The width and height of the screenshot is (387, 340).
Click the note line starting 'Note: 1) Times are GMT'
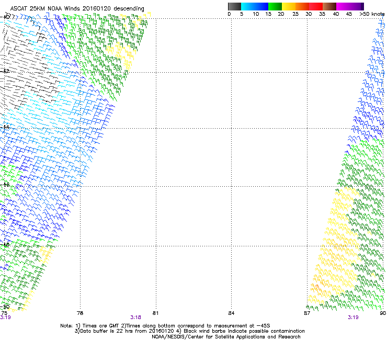(165, 326)
